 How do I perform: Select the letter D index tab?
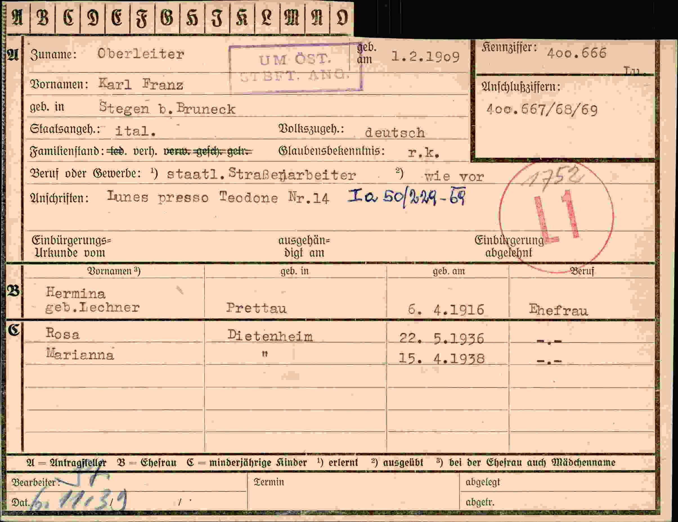(93, 18)
